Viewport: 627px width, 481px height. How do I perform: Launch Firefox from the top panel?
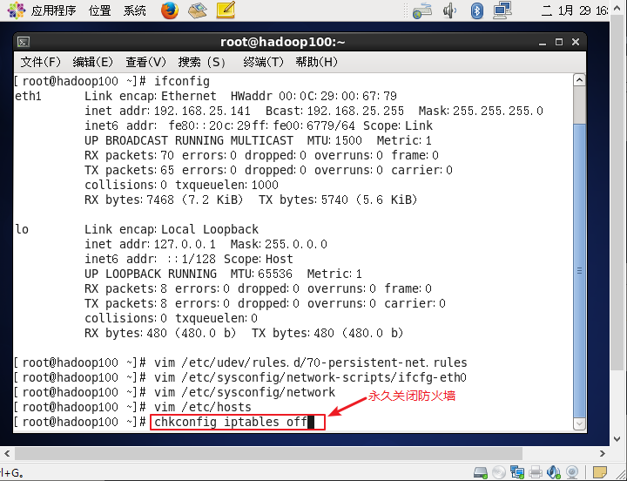[170, 10]
